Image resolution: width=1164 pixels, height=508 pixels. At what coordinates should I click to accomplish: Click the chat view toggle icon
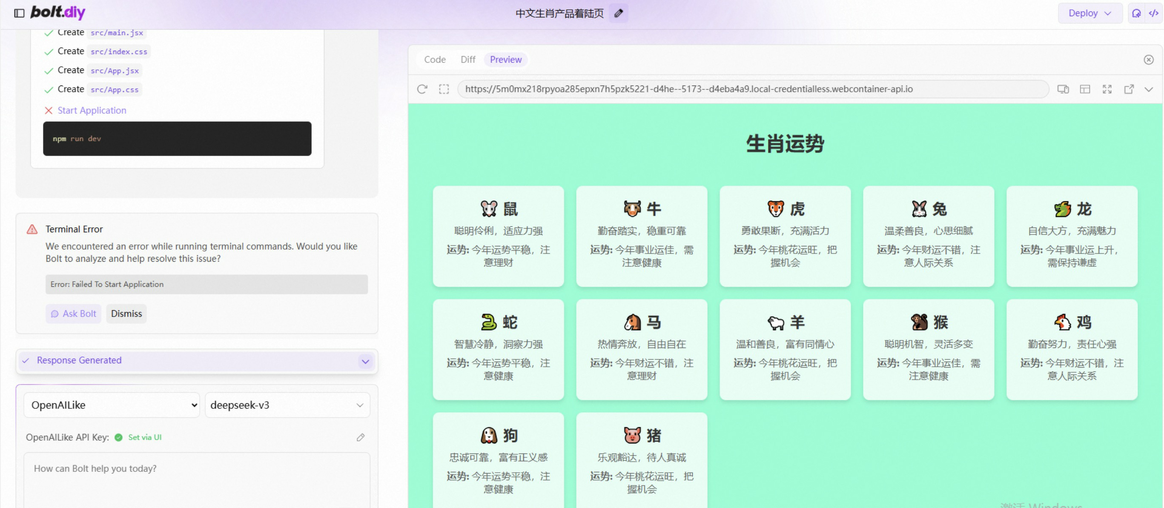tap(1136, 13)
